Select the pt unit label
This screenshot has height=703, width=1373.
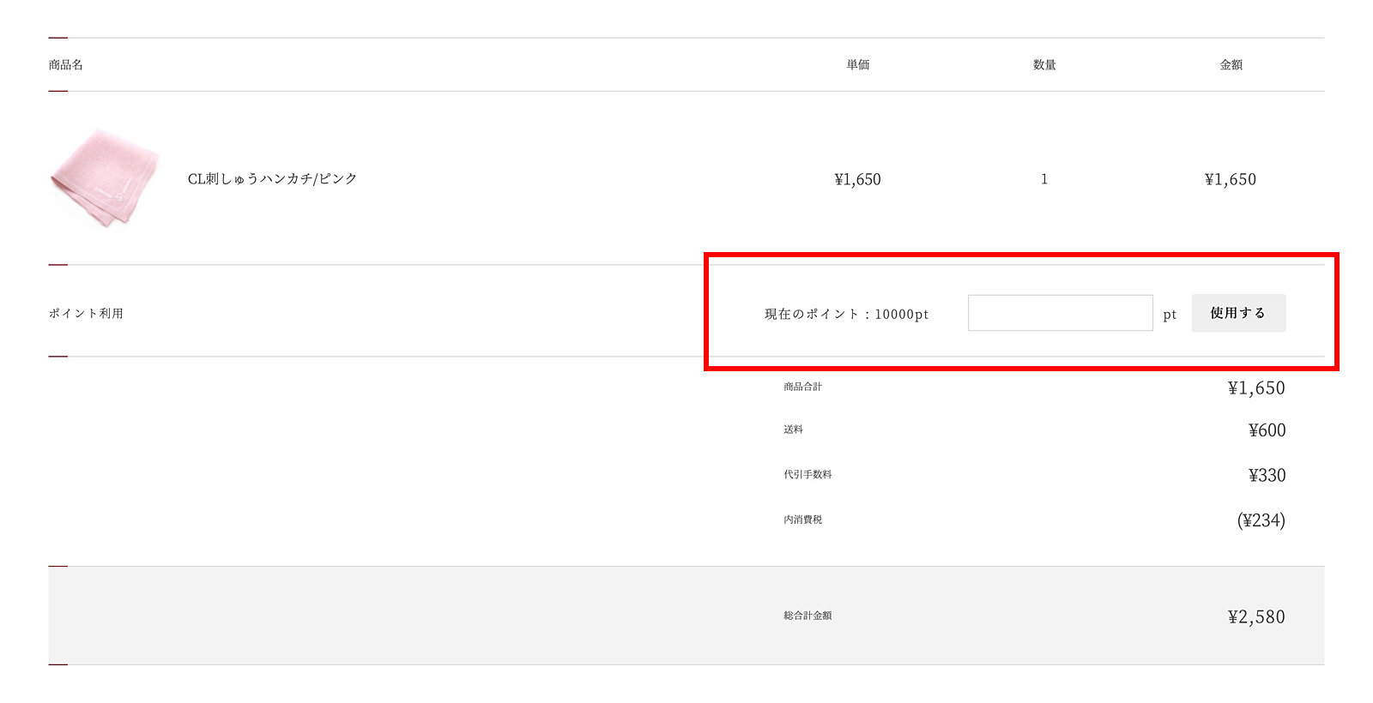click(1170, 315)
